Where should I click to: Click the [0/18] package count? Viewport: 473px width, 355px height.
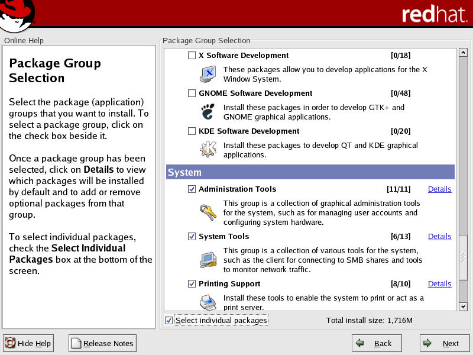coord(401,55)
